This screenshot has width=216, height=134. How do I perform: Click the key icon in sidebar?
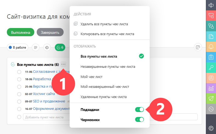pyautogui.click(x=211, y=68)
